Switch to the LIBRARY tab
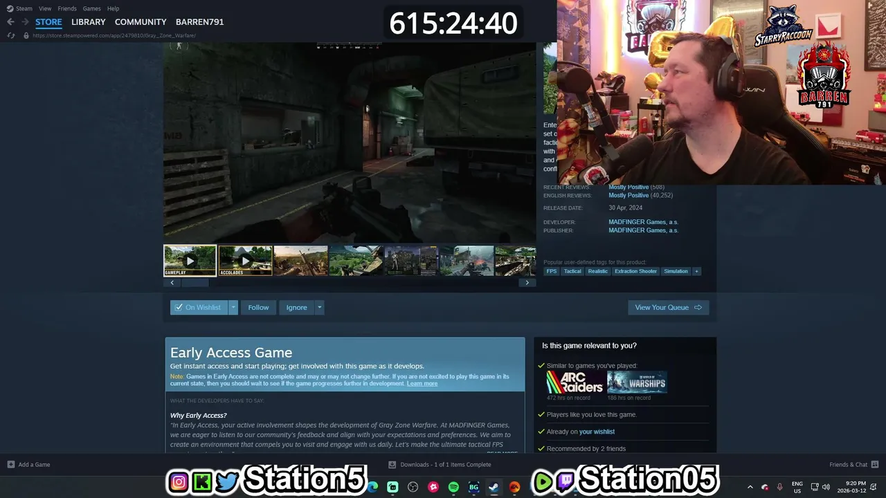This screenshot has height=498, width=886. (x=89, y=22)
